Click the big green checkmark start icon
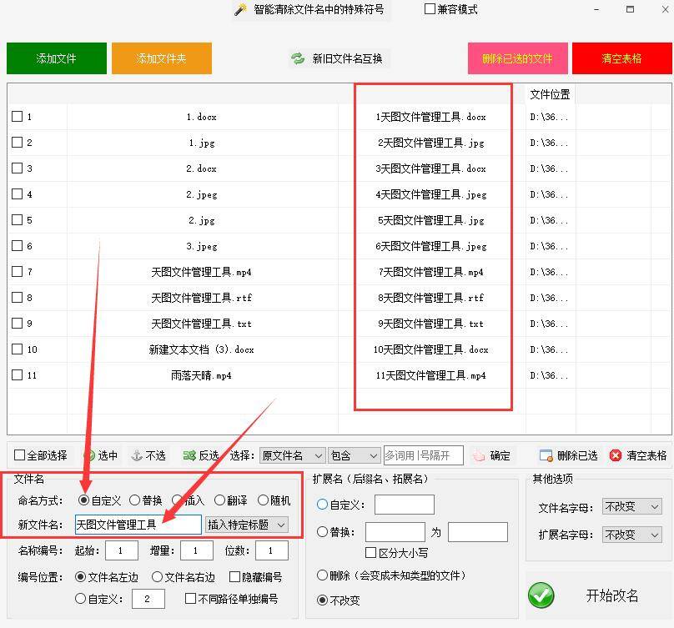Viewport: 674px width, 628px height. point(541,595)
